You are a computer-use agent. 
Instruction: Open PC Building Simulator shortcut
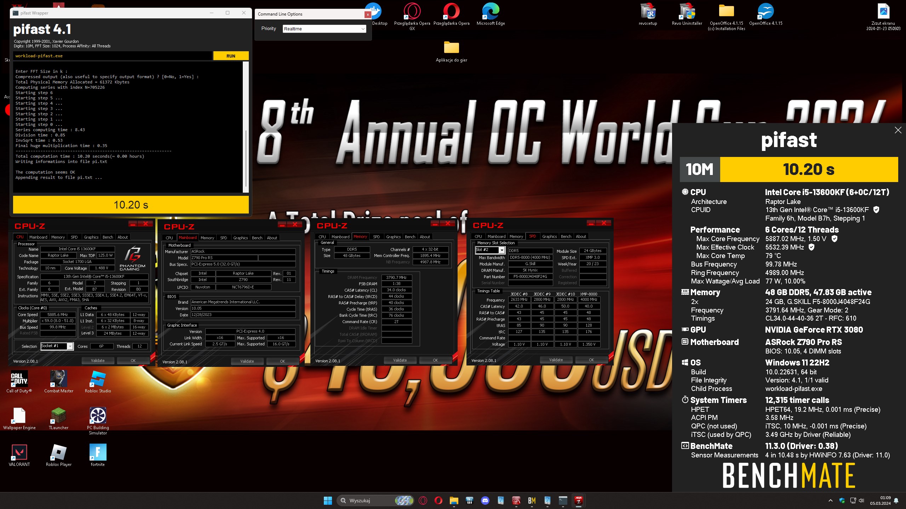click(98, 421)
